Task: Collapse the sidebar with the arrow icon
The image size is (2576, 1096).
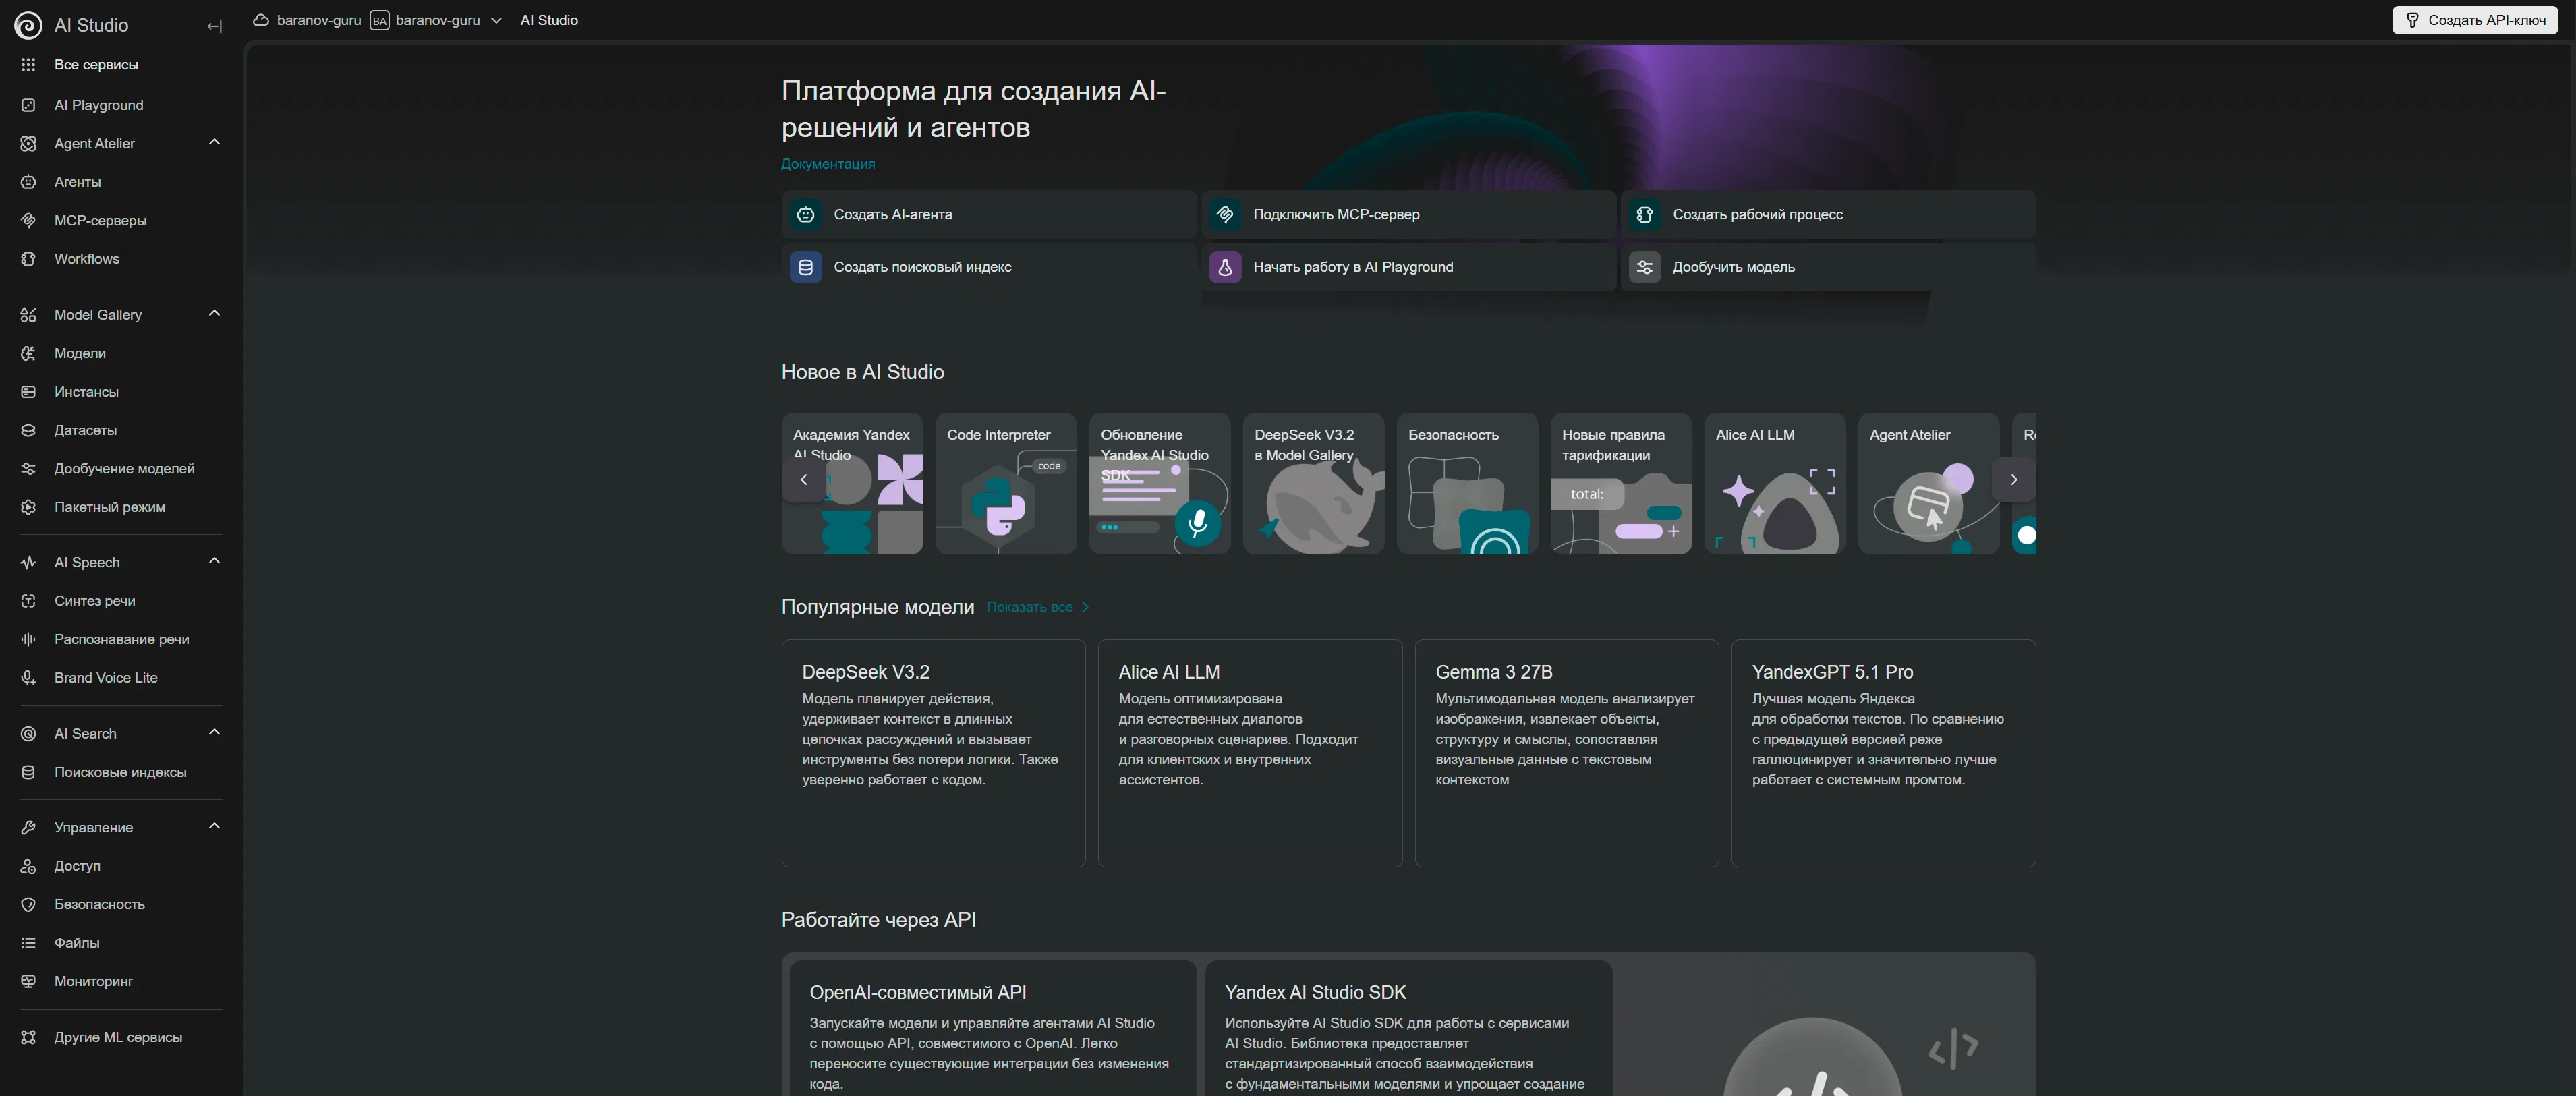Action: pyautogui.click(x=214, y=26)
